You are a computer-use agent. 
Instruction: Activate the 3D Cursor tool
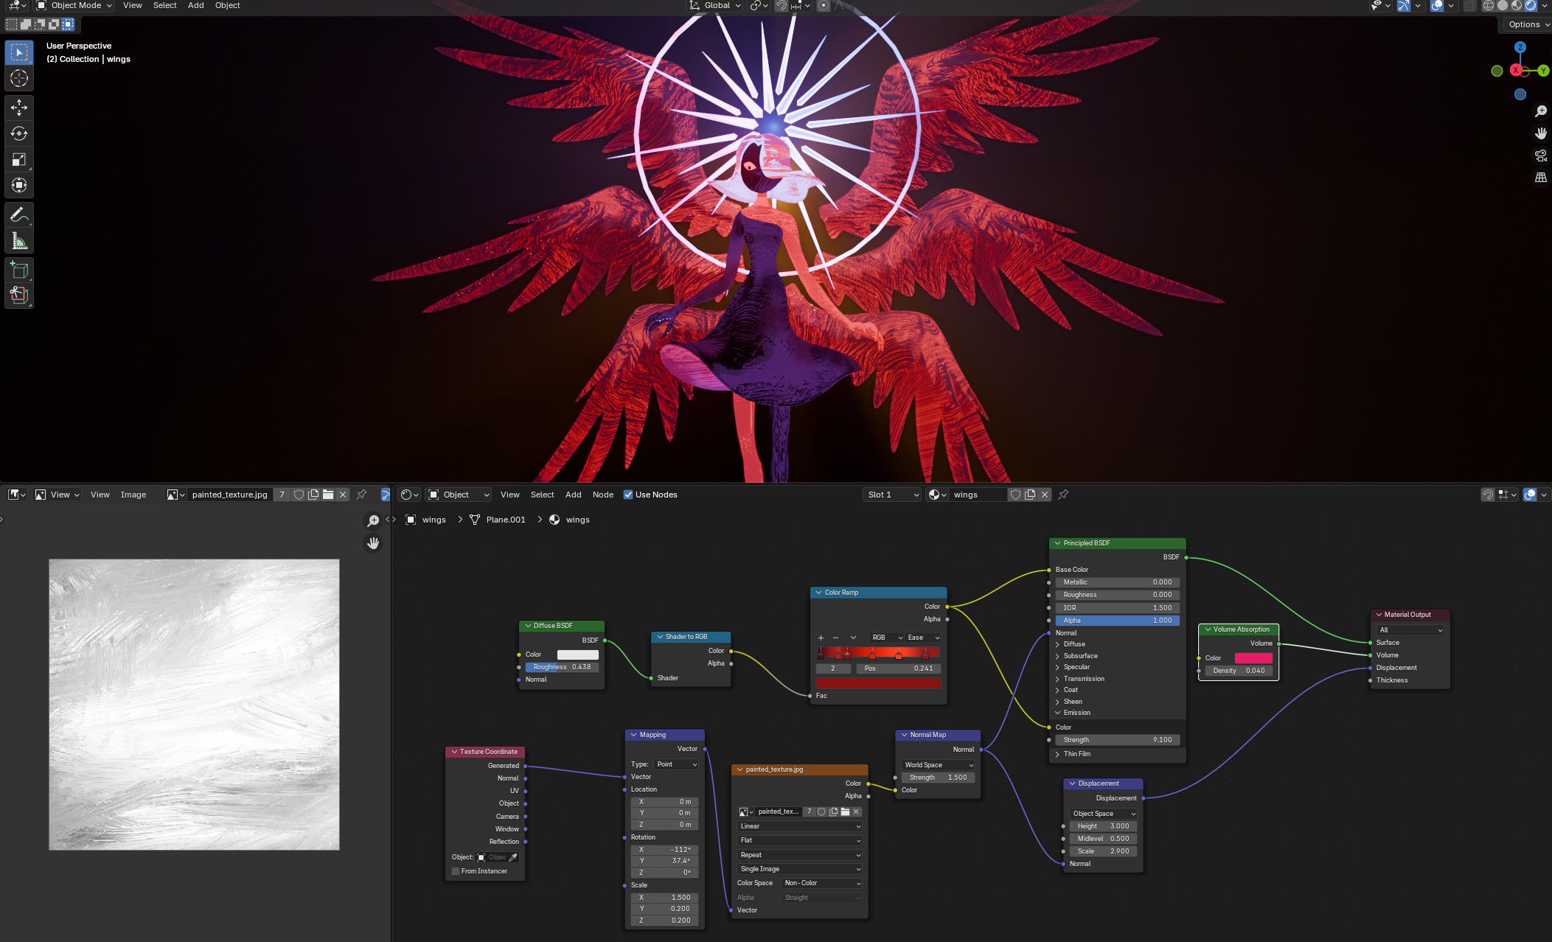[x=19, y=78]
